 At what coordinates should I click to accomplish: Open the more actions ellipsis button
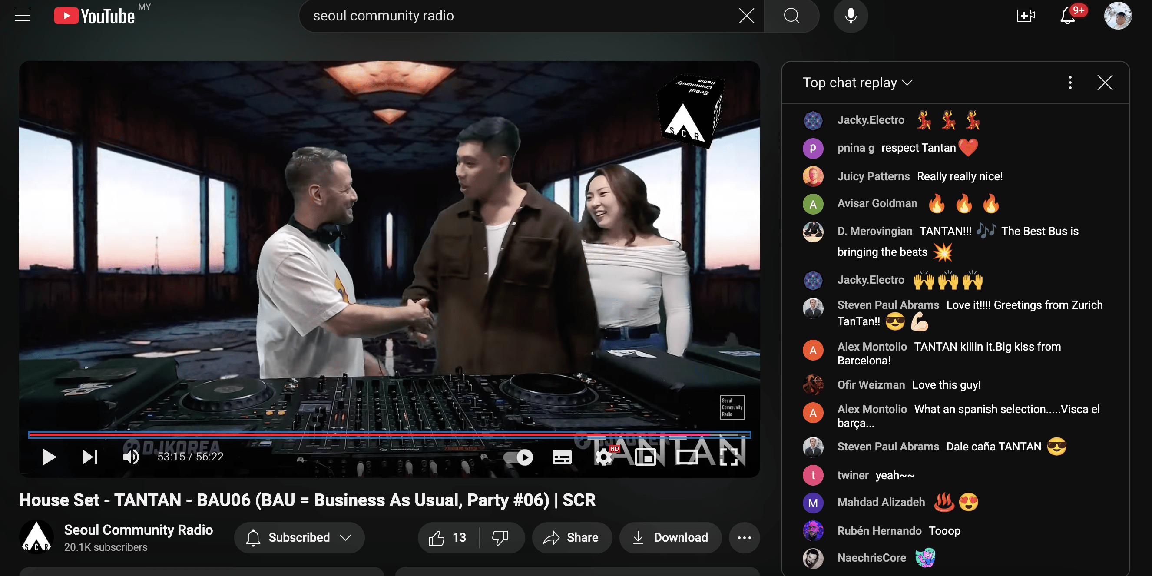point(744,537)
